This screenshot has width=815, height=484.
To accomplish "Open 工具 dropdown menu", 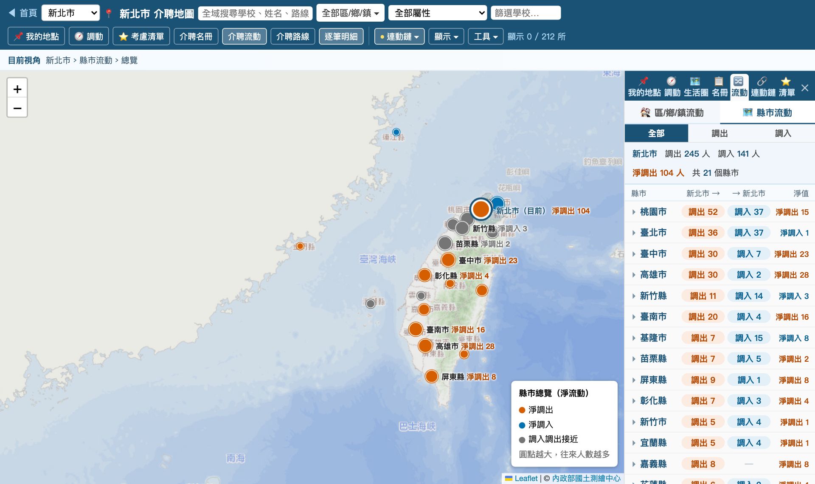I will (x=486, y=37).
